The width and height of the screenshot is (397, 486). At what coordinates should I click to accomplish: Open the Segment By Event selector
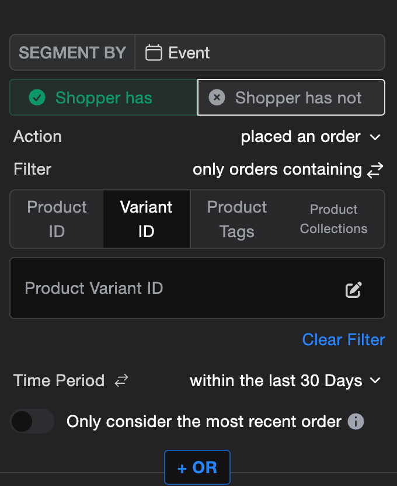click(259, 53)
